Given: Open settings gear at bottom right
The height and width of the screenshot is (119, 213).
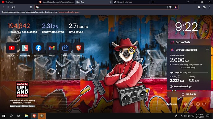Looking at the screenshot, I should click(x=186, y=104).
